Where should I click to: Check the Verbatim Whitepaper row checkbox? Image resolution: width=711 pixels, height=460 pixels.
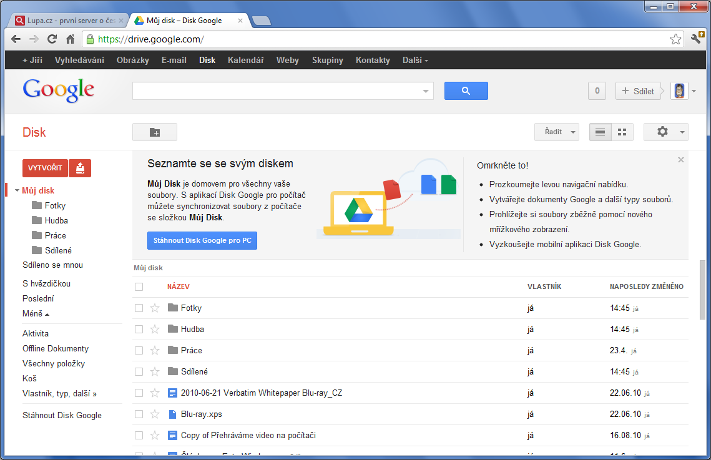(x=139, y=393)
